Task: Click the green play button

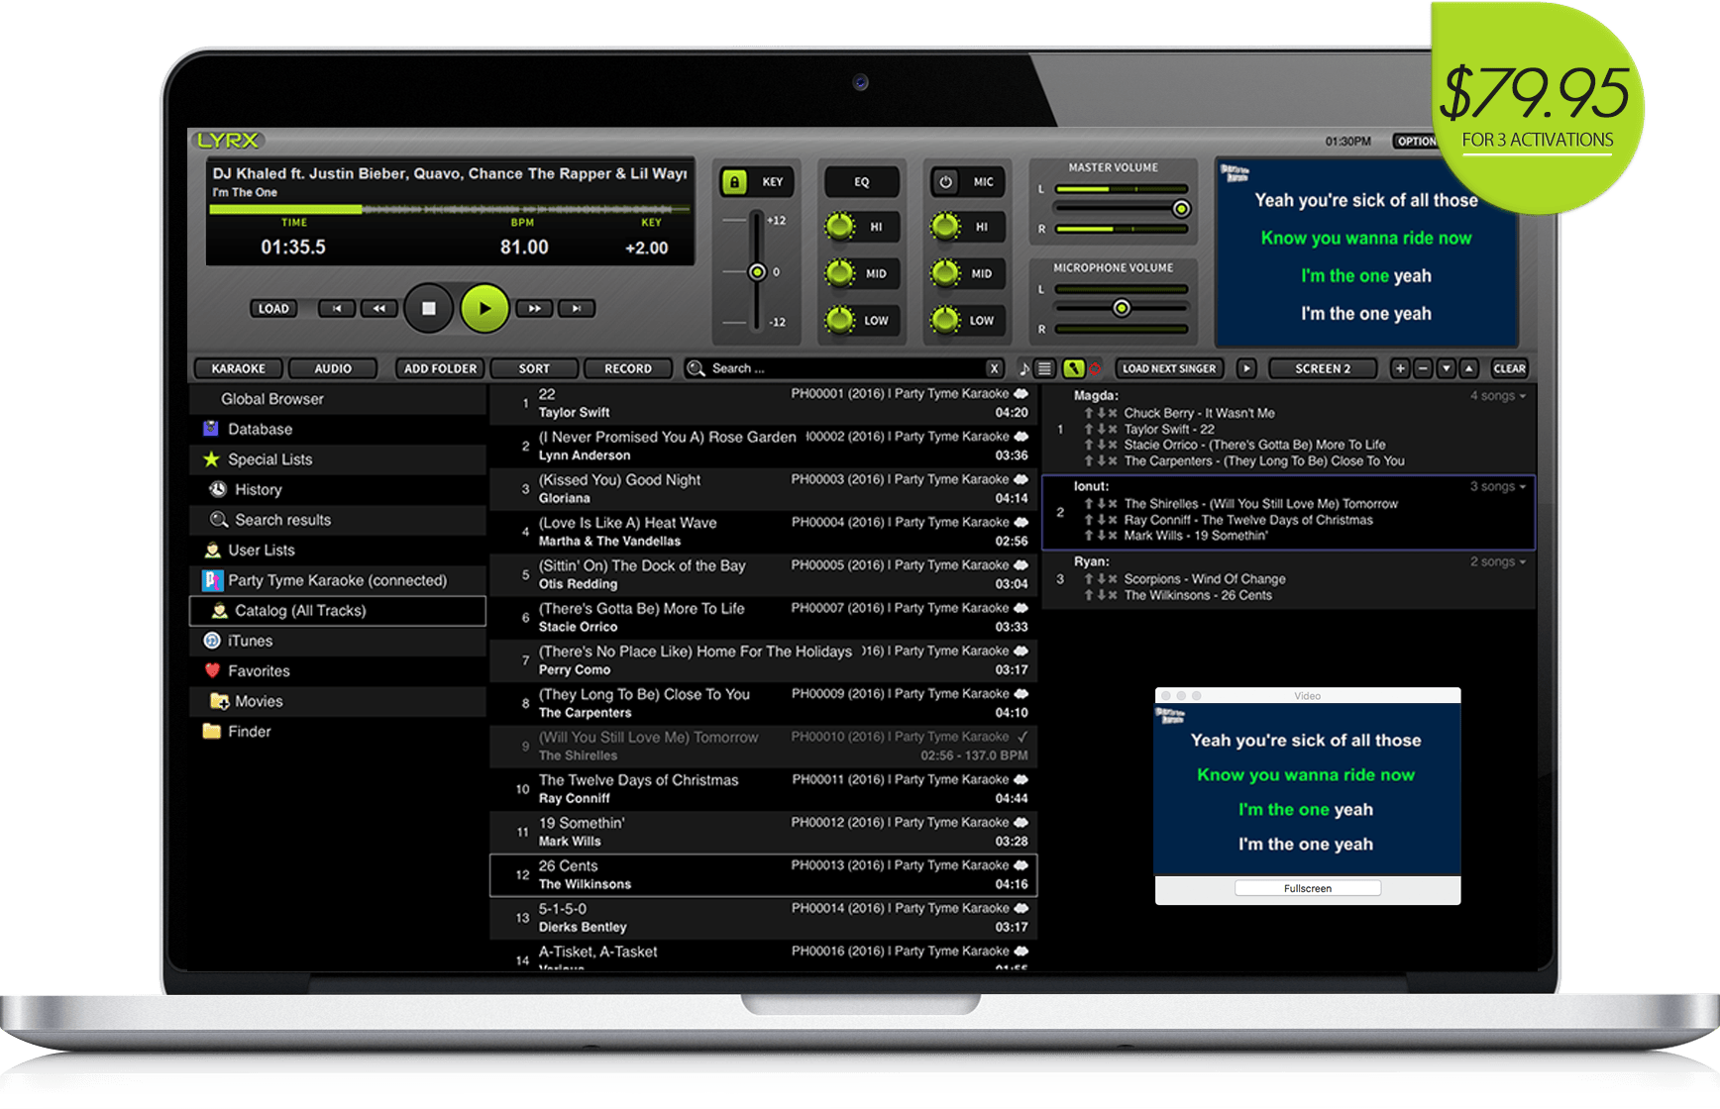Action: coord(484,309)
